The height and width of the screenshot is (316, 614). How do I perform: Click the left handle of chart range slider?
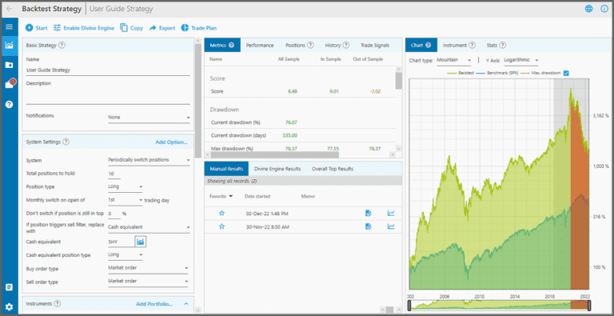[409, 306]
